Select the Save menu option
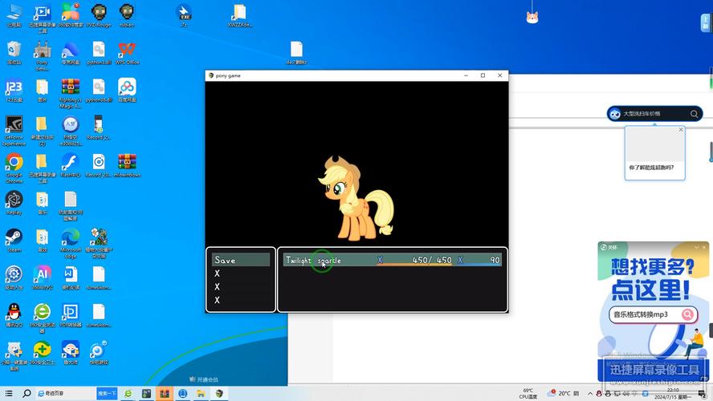 pyautogui.click(x=241, y=260)
